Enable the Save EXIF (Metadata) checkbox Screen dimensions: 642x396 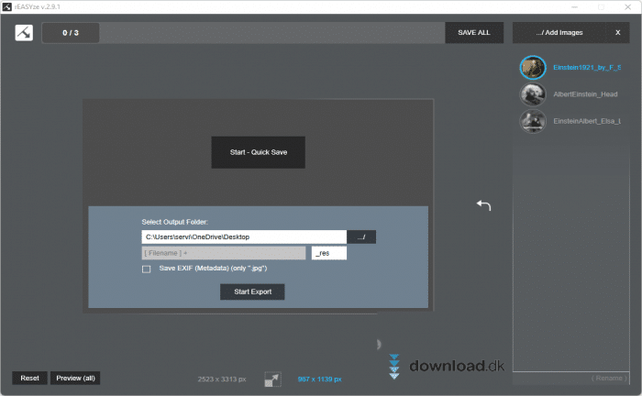(146, 269)
